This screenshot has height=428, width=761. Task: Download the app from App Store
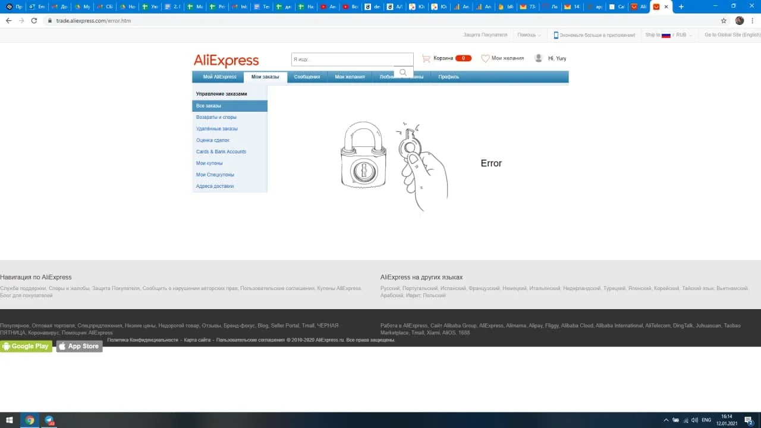click(79, 346)
